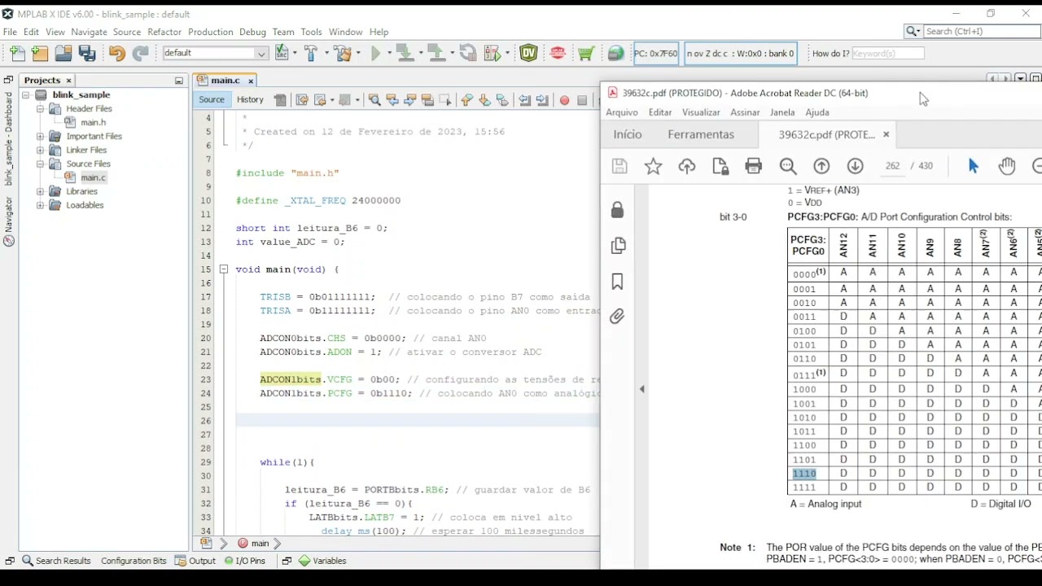The width and height of the screenshot is (1042, 586).
Task: Open the Acrobat attachments paperclip icon
Action: point(618,316)
